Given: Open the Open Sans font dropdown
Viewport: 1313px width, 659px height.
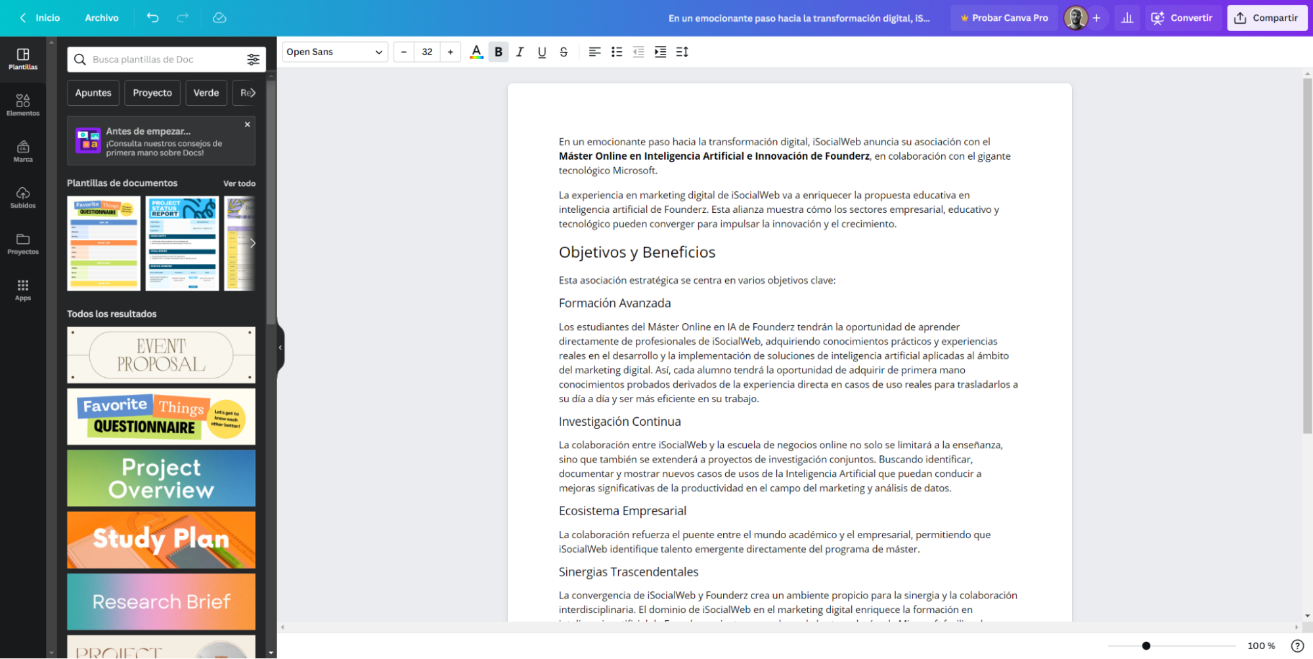Looking at the screenshot, I should [x=334, y=52].
